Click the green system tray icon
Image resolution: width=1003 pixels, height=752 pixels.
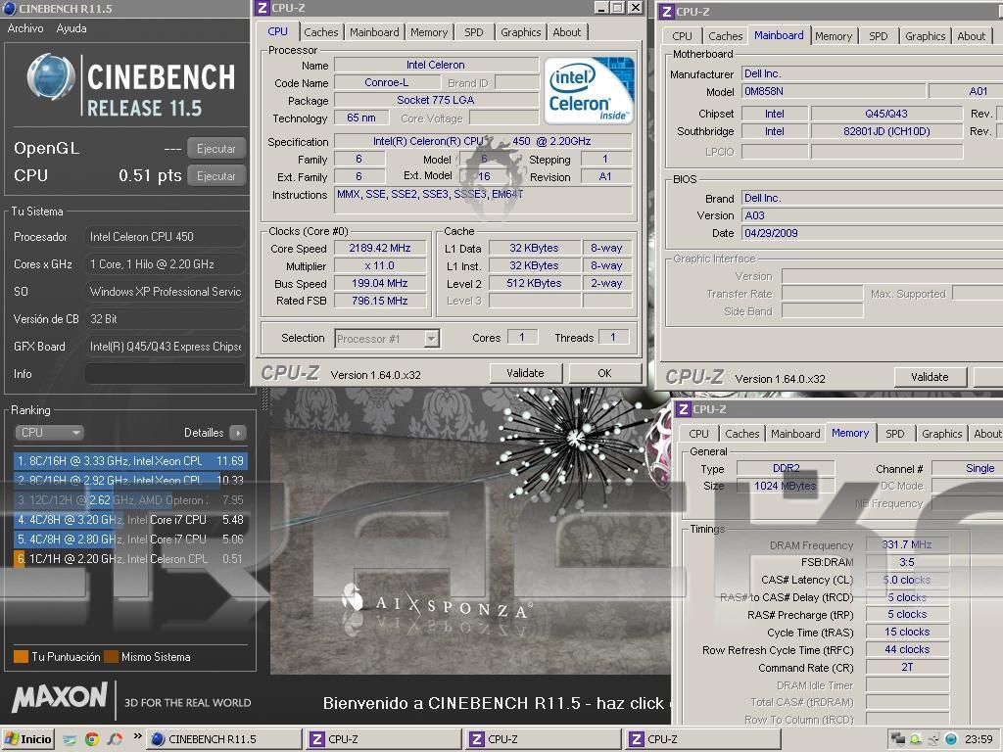click(916, 739)
